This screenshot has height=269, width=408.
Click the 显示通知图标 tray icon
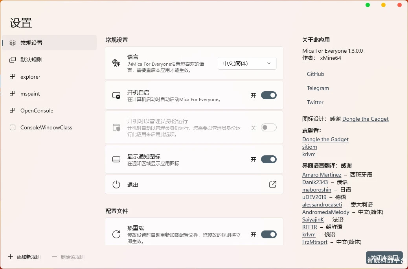coord(116,159)
